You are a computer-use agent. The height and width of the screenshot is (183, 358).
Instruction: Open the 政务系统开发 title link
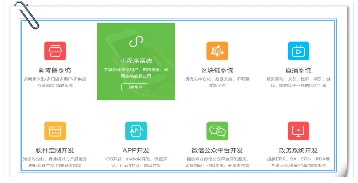click(x=298, y=150)
